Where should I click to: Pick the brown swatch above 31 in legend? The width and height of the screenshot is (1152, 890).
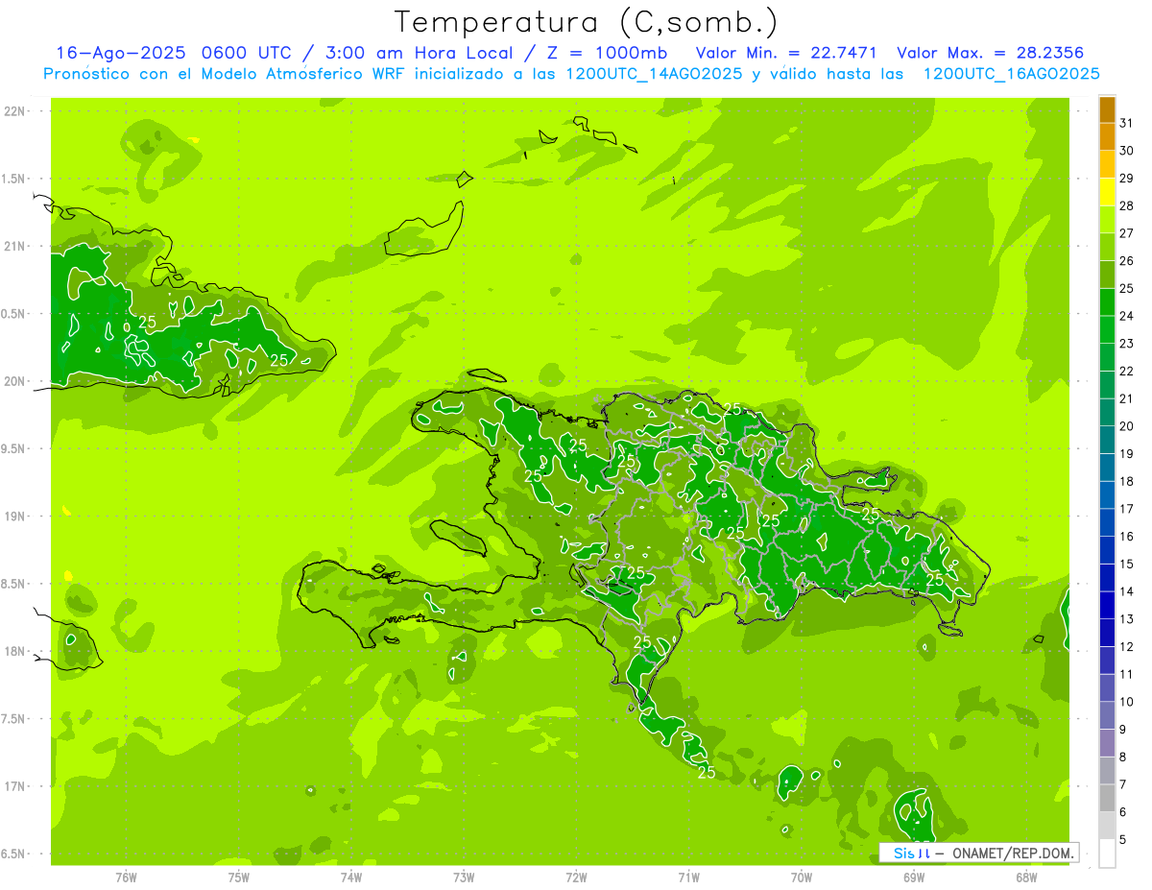pos(1107,109)
